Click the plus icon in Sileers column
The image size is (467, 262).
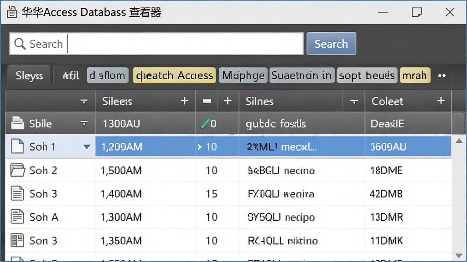tap(185, 101)
